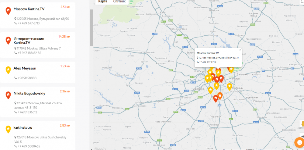Screen dimensions: 304x150
Task: Switch to the Спутник satellite tab
Action: coord(119,2)
